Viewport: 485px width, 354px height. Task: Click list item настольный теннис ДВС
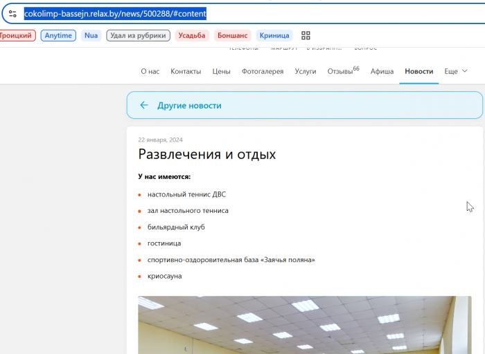point(186,194)
